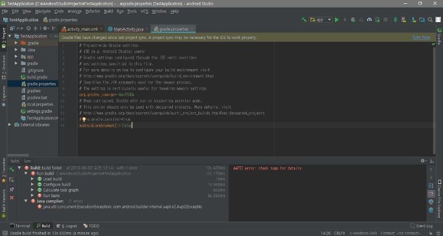The width and height of the screenshot is (443, 236).
Task: Toggle the Structure tool window tab
Action: point(4,67)
